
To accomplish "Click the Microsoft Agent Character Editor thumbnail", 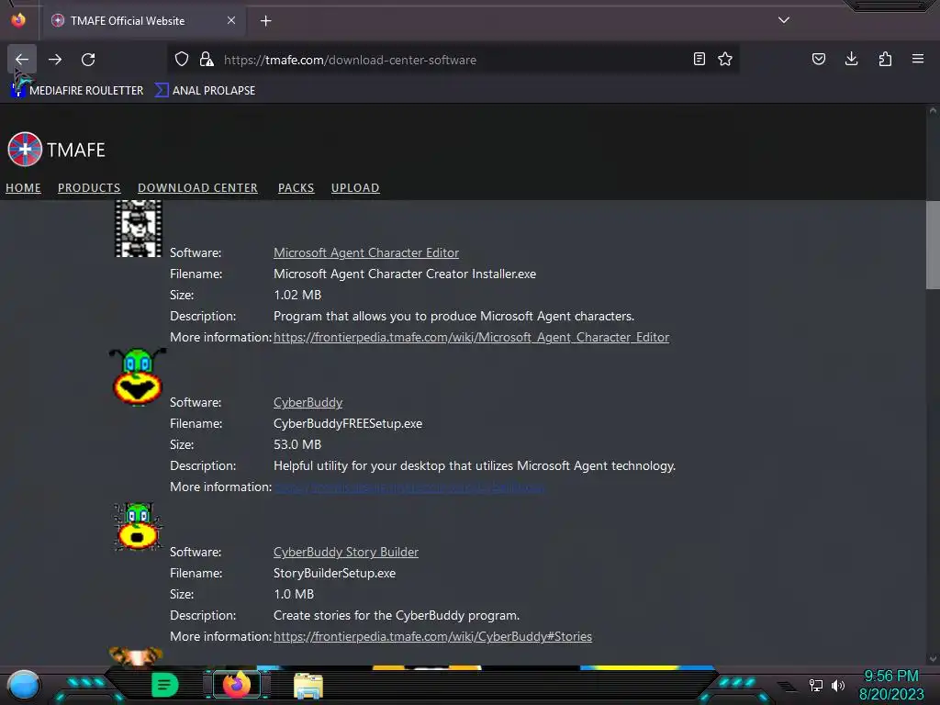I will coord(139,229).
